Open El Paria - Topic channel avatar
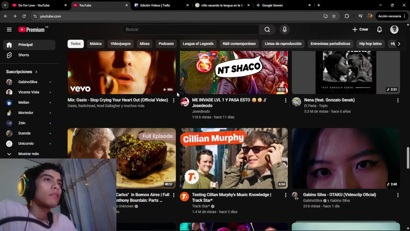This screenshot has height=231, width=410. (x=296, y=102)
